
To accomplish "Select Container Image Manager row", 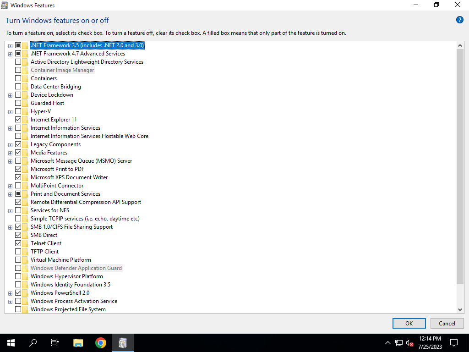I will coord(62,70).
